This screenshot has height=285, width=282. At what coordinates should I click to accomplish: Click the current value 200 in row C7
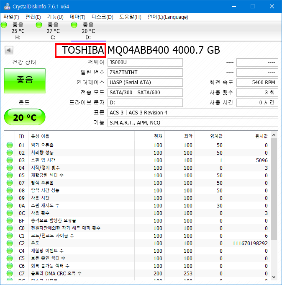coord(158,274)
